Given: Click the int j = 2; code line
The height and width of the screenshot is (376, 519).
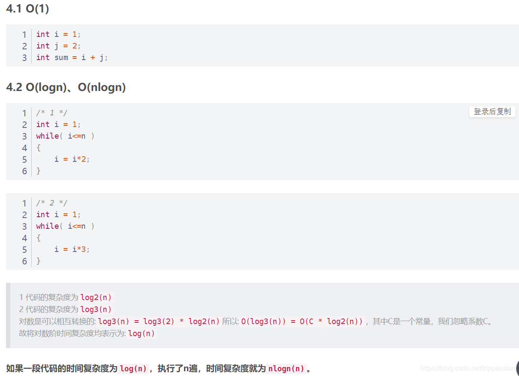Looking at the screenshot, I should (x=58, y=46).
